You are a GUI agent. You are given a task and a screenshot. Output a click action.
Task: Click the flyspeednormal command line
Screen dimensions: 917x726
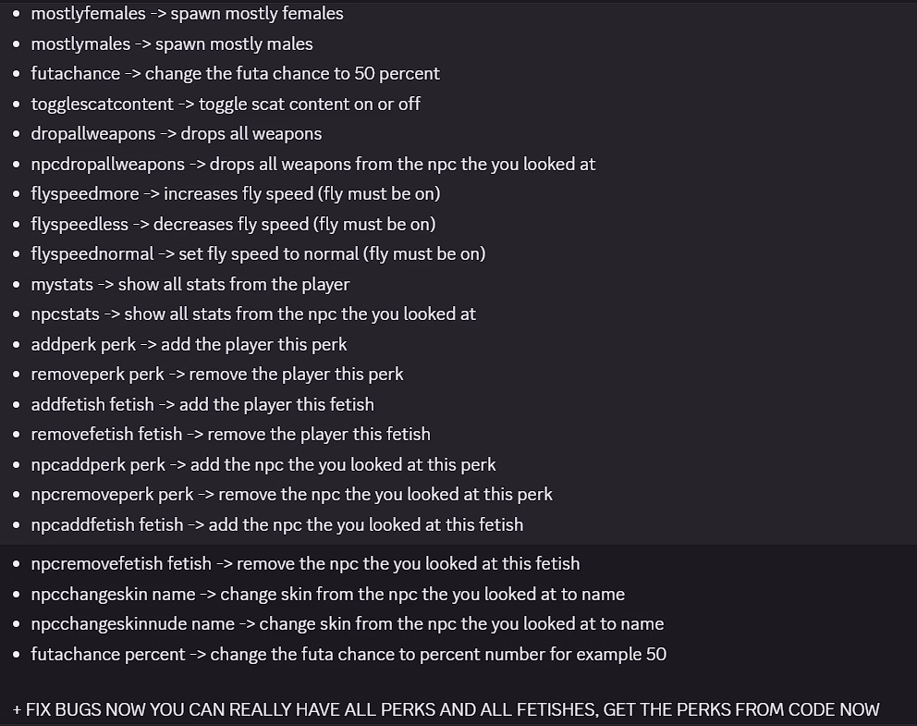click(258, 253)
